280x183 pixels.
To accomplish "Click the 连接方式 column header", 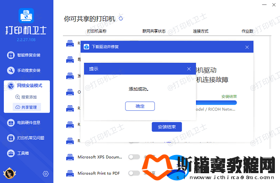I will [201, 31].
